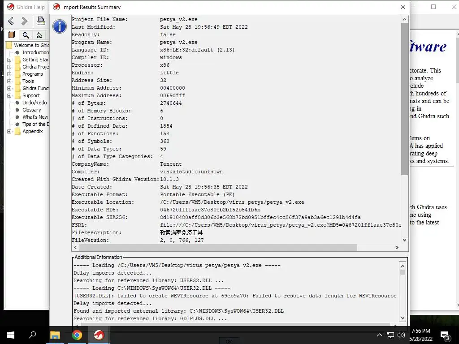Open the notification center icon
The width and height of the screenshot is (459, 344).
[445, 335]
